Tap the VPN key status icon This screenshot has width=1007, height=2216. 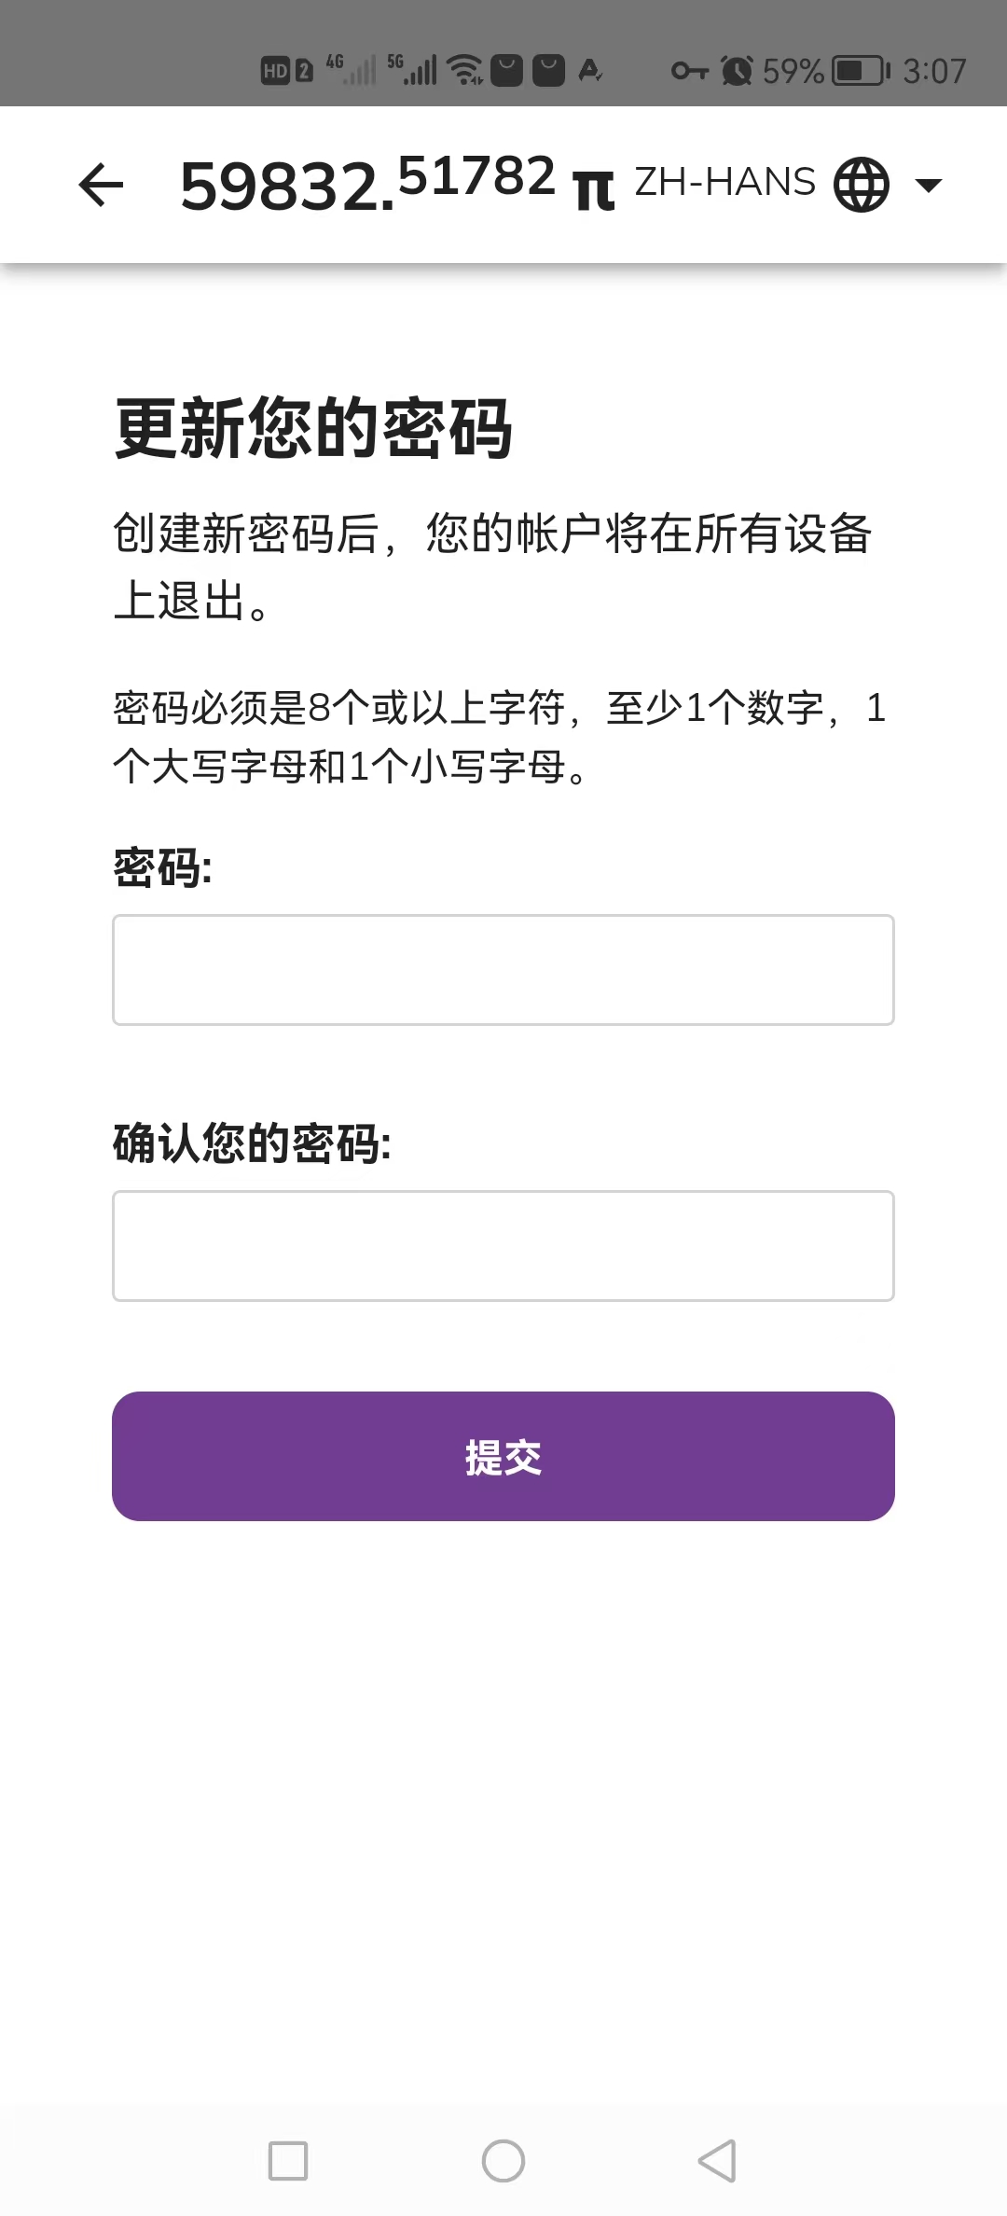click(690, 71)
